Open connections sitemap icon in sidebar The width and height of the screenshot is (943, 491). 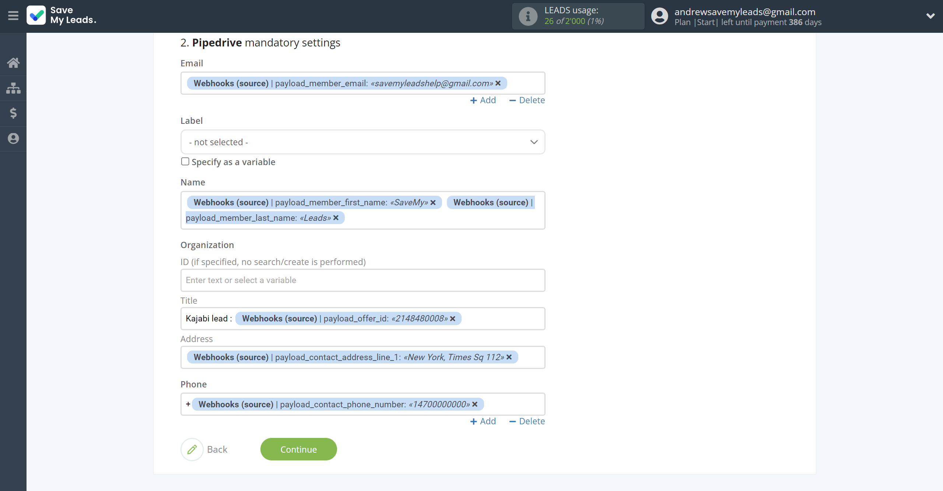pos(13,88)
